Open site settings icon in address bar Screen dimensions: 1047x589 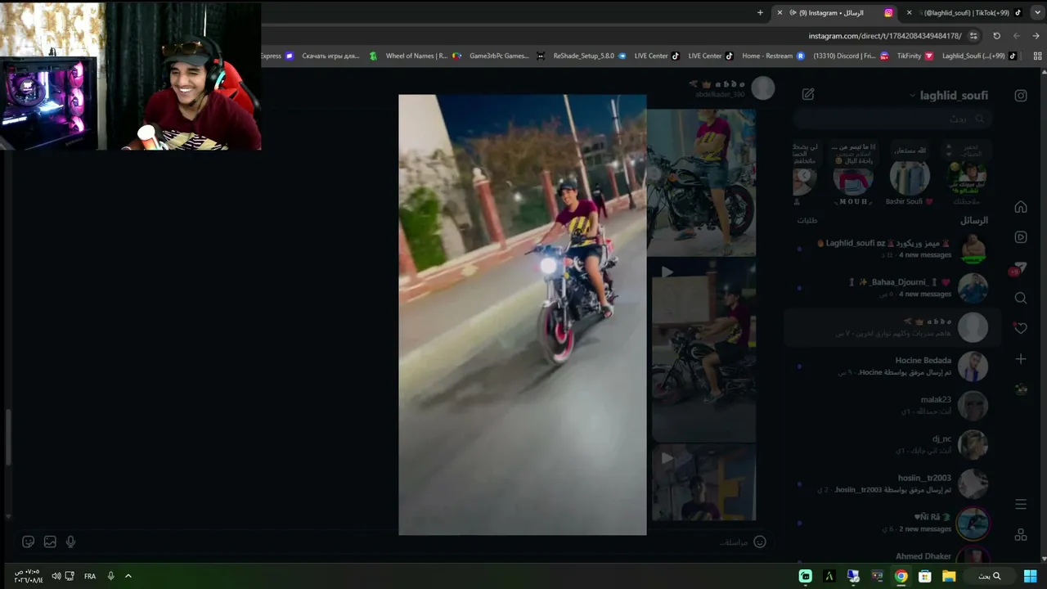click(973, 36)
